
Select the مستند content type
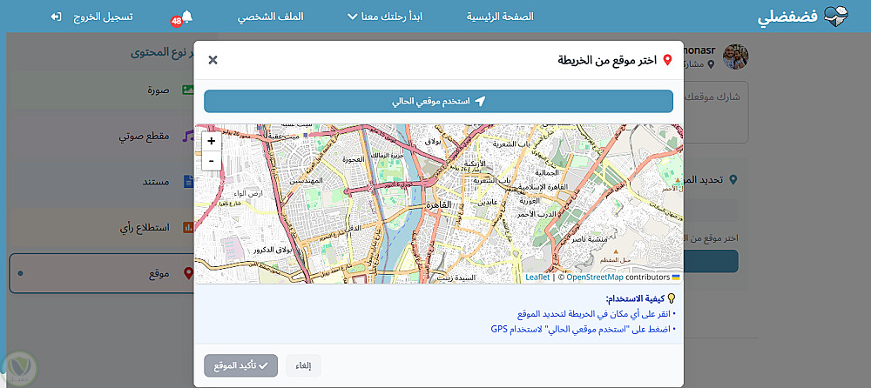[102, 182]
